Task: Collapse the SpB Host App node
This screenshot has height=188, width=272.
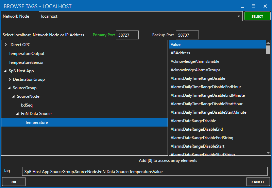Action: [5, 71]
